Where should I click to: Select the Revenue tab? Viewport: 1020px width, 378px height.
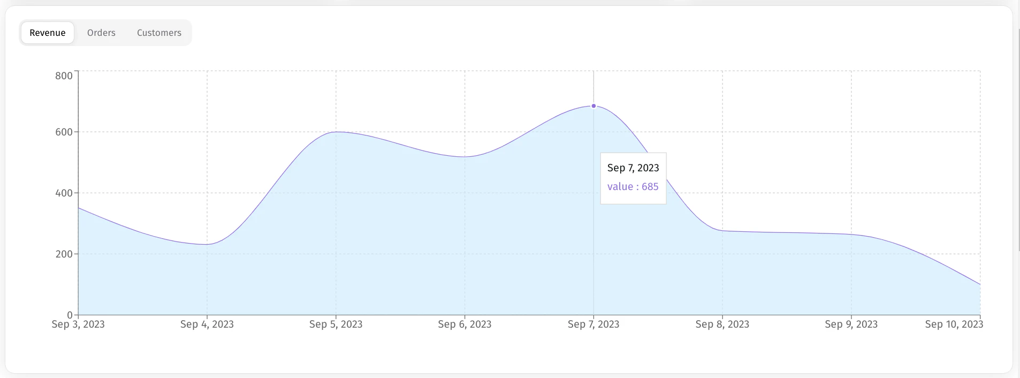(47, 33)
